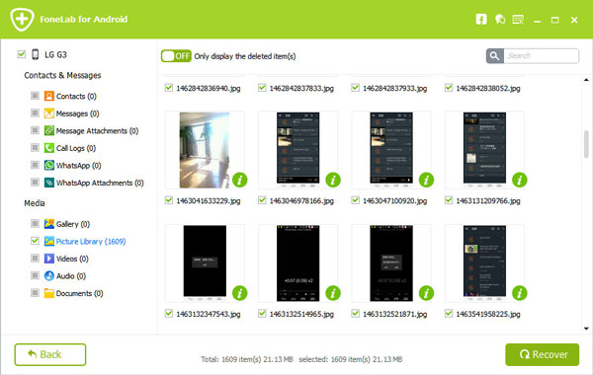Viewport: 593px width, 375px height.
Task: Show info for 1463132347543.jpg
Action: (x=240, y=293)
